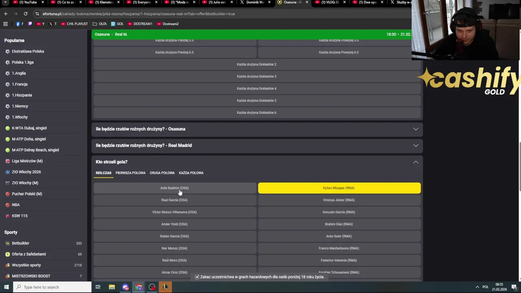Select the PIERWSZA POŁOWA tab

[130, 173]
